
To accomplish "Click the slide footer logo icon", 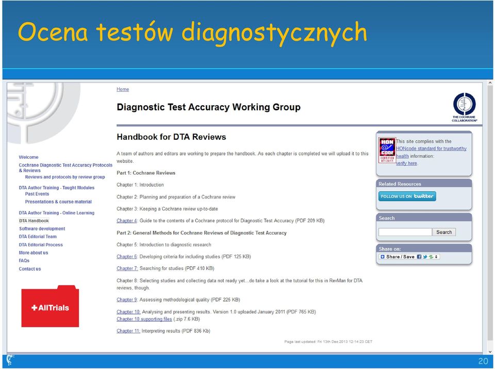I will point(10,360).
